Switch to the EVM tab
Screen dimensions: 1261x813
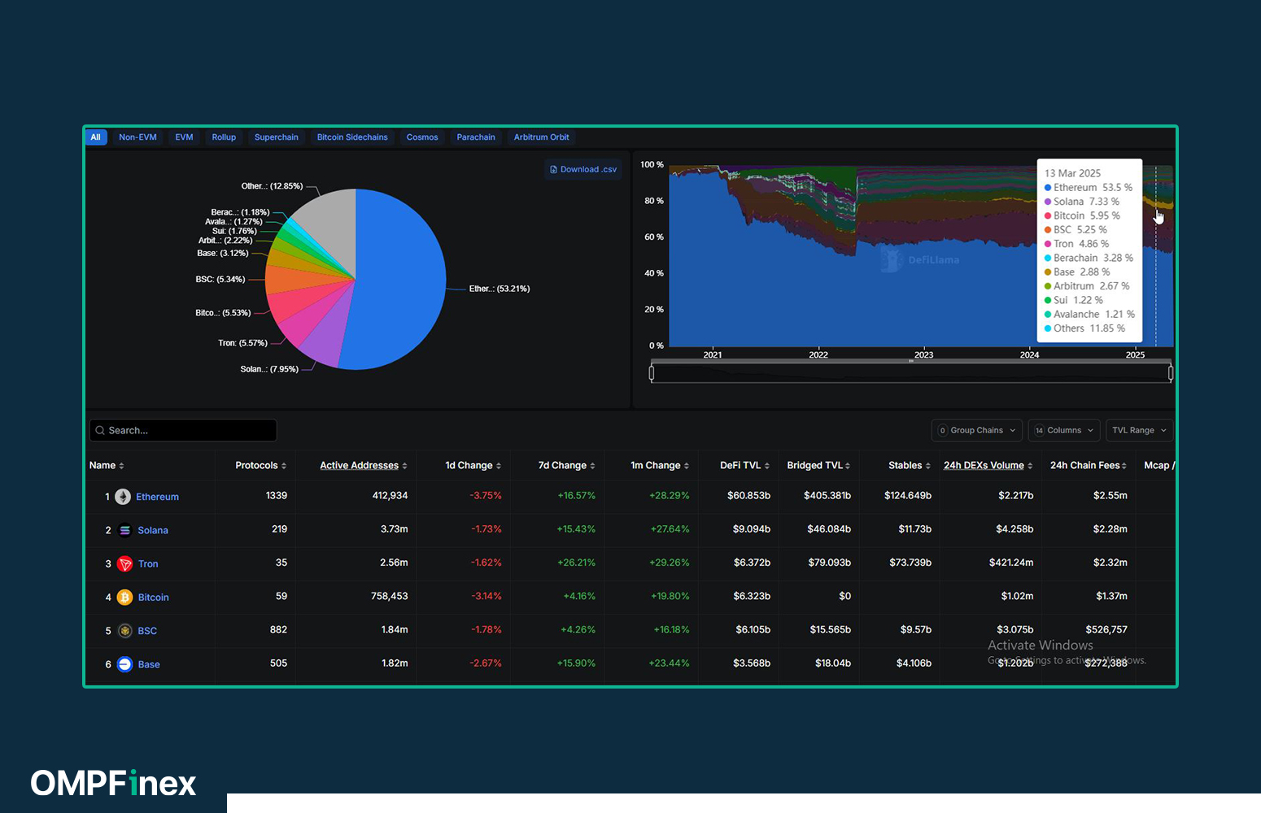click(x=184, y=137)
